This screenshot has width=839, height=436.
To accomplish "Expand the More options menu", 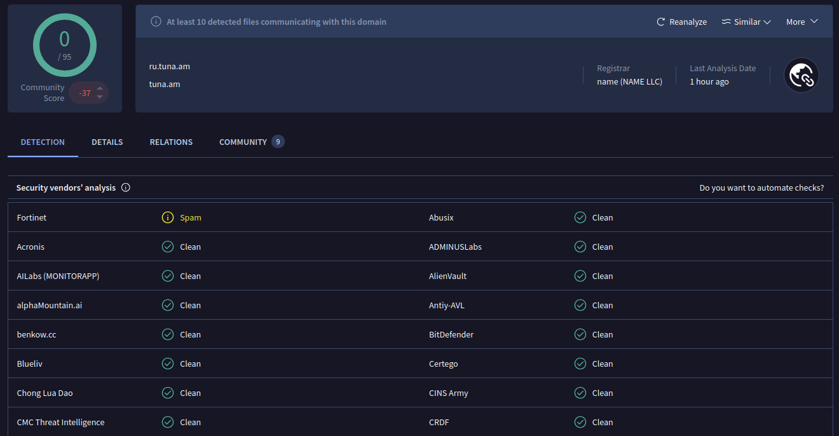I will click(x=802, y=22).
